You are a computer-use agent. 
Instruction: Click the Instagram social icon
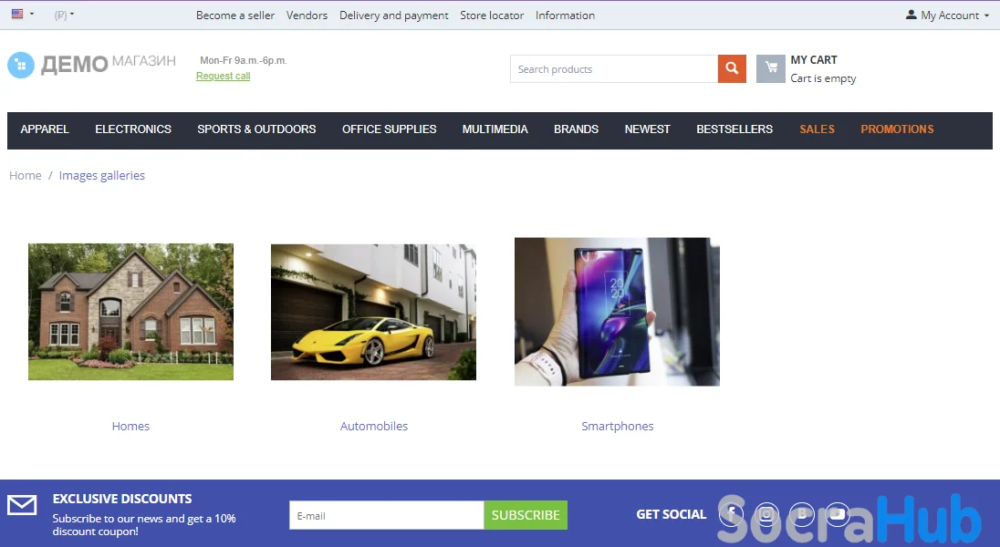click(x=766, y=513)
